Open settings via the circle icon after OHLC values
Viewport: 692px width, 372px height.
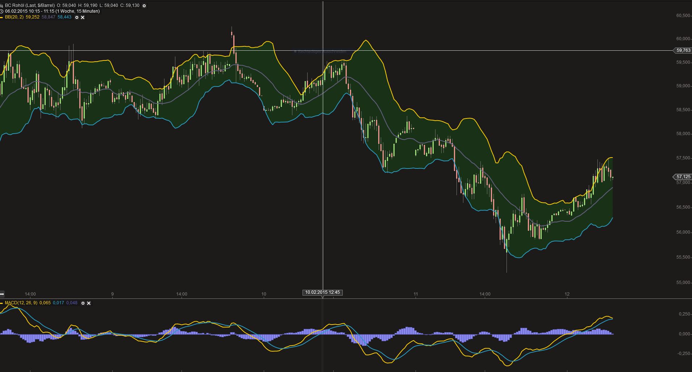tap(144, 5)
